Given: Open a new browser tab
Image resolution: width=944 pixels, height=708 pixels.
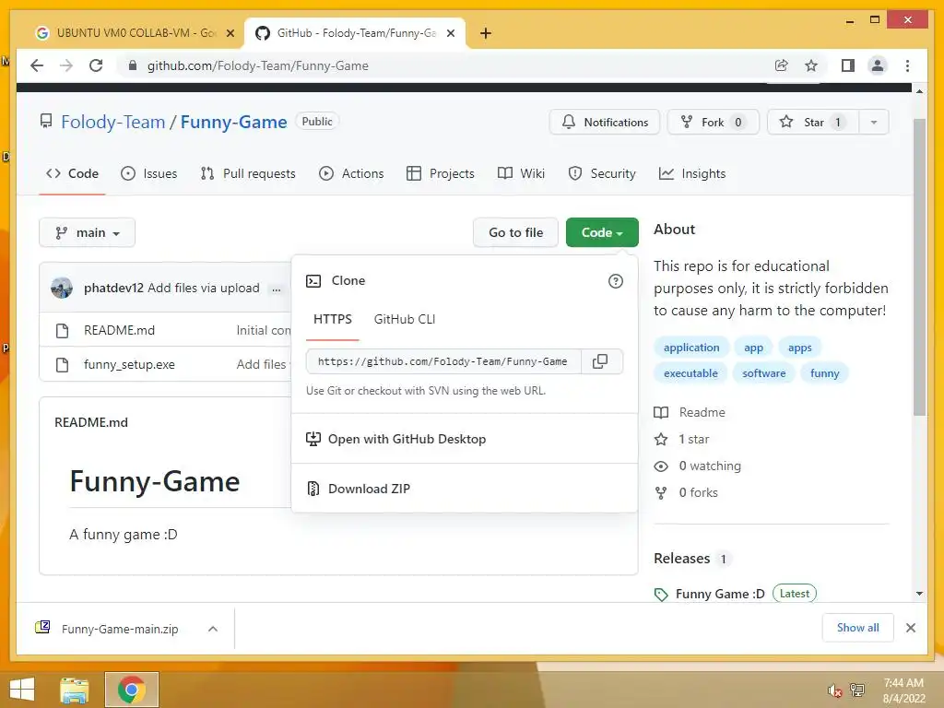Looking at the screenshot, I should (486, 33).
